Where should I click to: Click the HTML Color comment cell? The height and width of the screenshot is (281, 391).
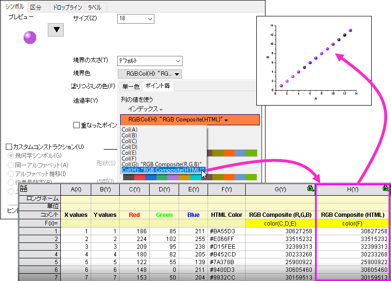point(226,215)
